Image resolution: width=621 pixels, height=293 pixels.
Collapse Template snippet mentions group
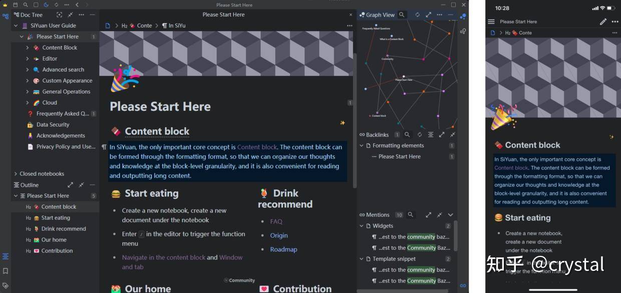coord(362,259)
